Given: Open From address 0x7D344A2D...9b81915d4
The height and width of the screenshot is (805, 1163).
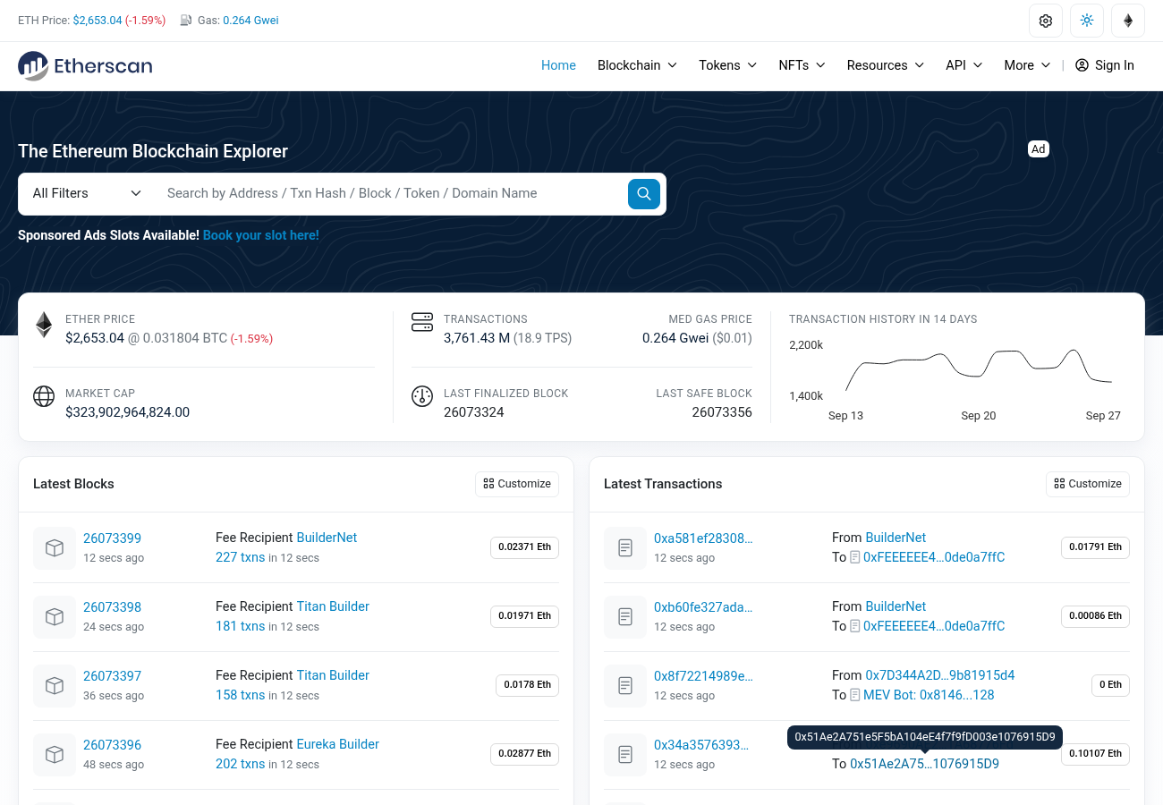Looking at the screenshot, I should click(x=940, y=675).
